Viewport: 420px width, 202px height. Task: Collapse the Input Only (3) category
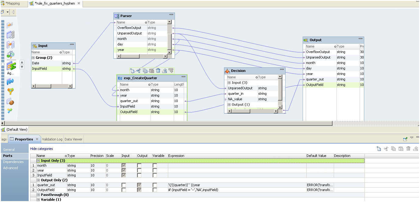tap(38, 161)
